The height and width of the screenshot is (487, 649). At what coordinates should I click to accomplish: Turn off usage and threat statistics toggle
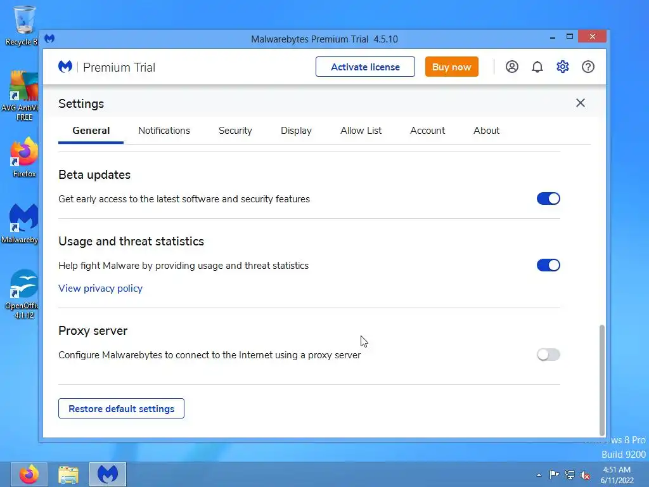(x=548, y=265)
